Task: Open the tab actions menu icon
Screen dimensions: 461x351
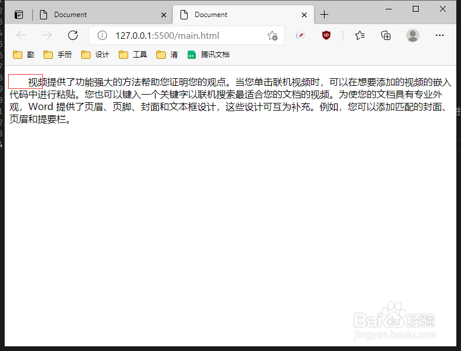Action: tap(19, 15)
